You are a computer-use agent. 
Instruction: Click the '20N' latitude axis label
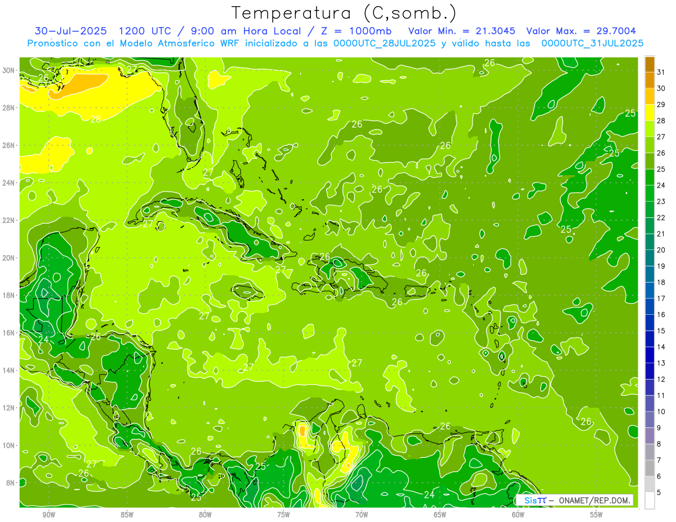point(8,258)
